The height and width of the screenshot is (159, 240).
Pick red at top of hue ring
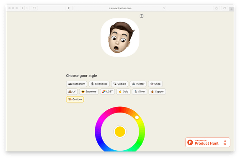(120, 110)
